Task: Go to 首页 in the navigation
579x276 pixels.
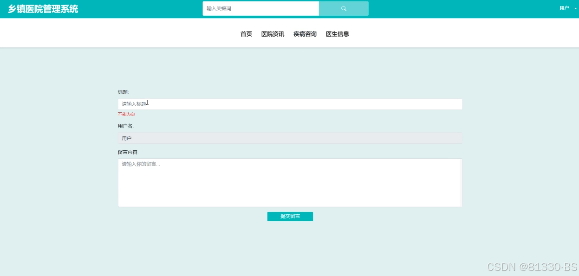Action: pos(246,34)
